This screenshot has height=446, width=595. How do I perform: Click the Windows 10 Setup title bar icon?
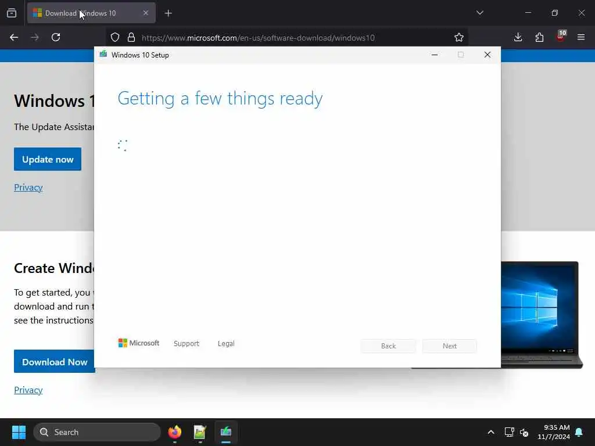tap(103, 55)
